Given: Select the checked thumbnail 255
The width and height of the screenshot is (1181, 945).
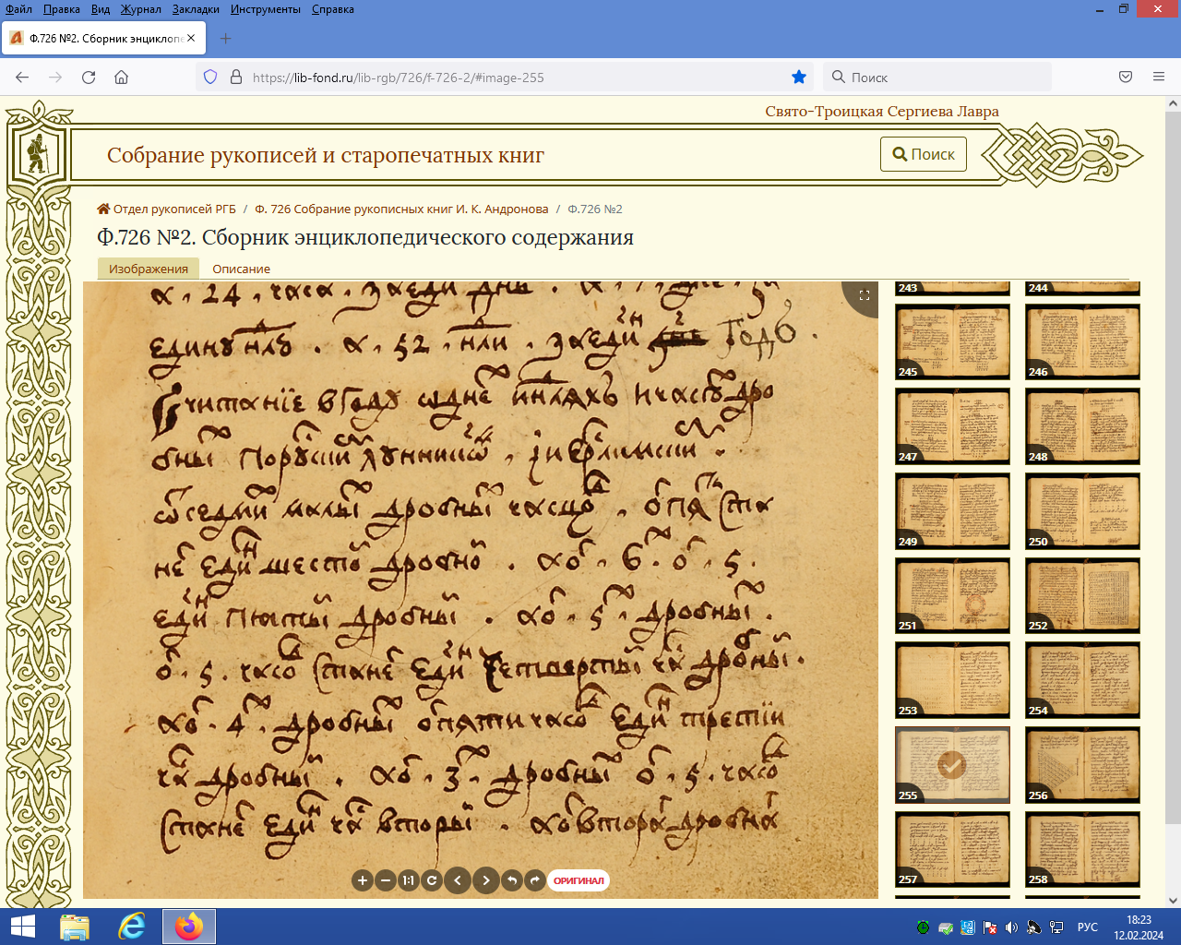Looking at the screenshot, I should tap(952, 765).
